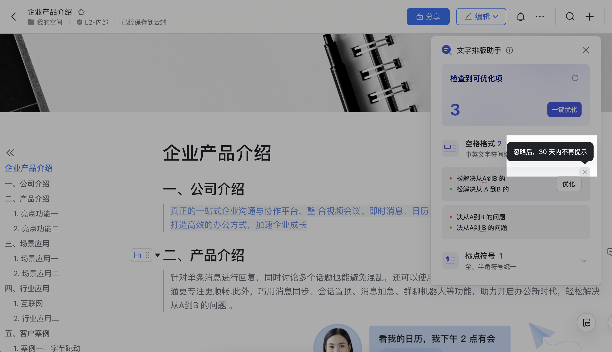Click the 分享 button

click(428, 17)
